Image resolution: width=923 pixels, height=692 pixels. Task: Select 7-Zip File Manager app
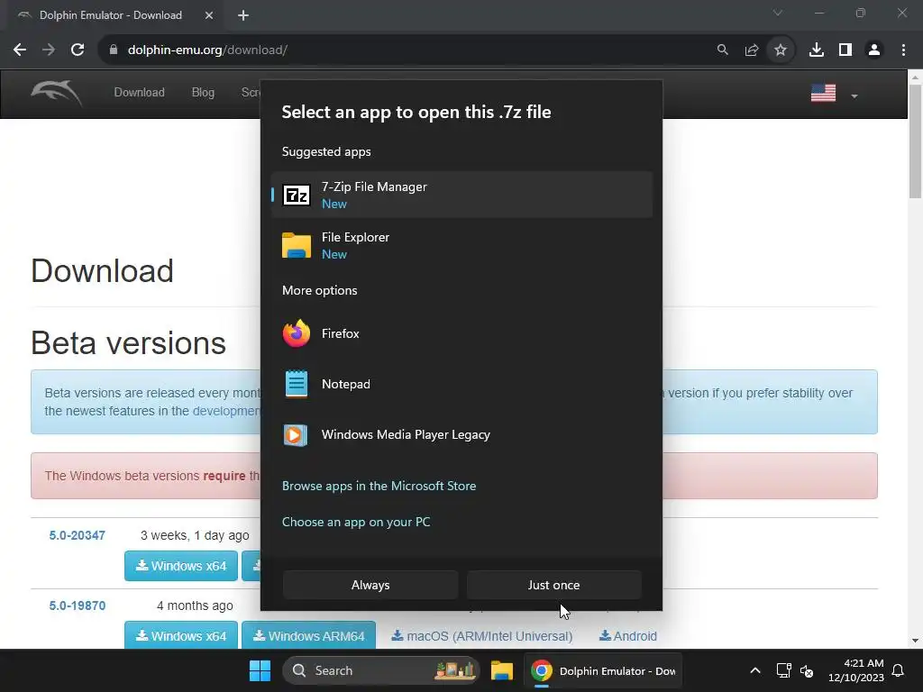(461, 195)
